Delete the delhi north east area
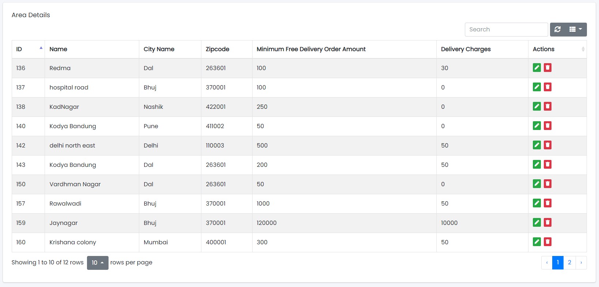Screen dimensions: 599x287 547,145
